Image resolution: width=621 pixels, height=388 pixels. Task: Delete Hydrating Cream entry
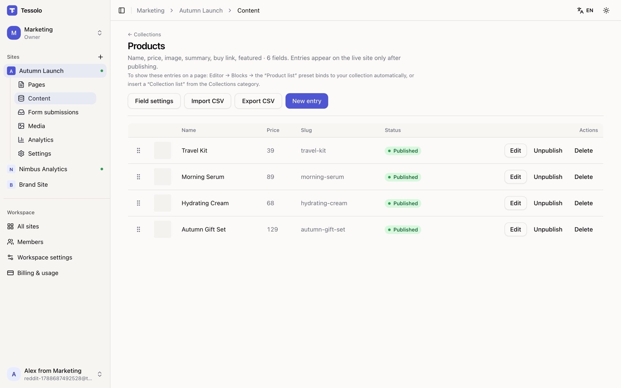(x=583, y=203)
